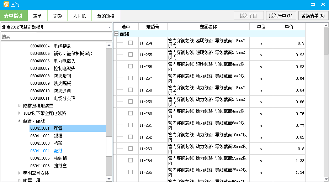
Task: Click quota number cell 11-263
Action: coord(153,149)
